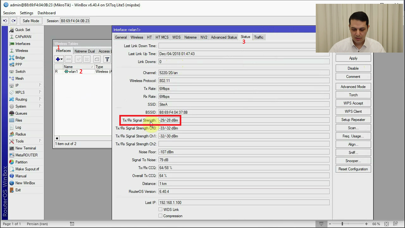Click the SSID field showing SiteA
Screen dimensions: 405x228
(x=244, y=104)
